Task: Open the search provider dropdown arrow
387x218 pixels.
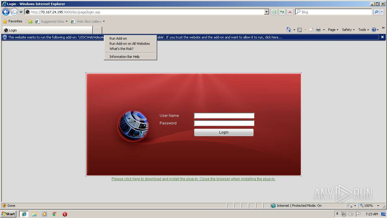Action: tap(382, 12)
